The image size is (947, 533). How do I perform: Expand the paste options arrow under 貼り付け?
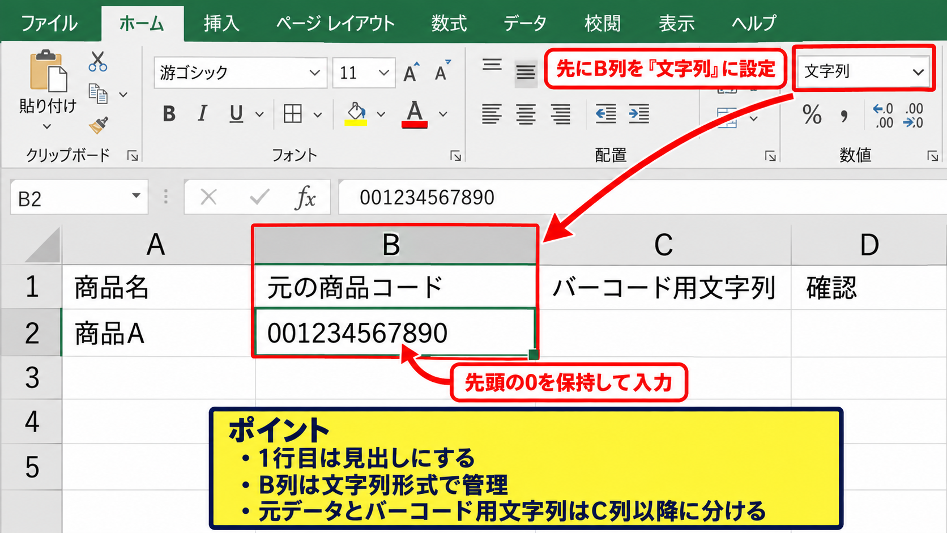click(47, 126)
